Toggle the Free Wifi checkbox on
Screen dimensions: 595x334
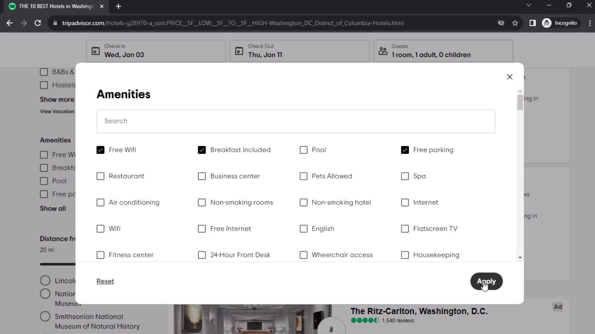pos(100,150)
